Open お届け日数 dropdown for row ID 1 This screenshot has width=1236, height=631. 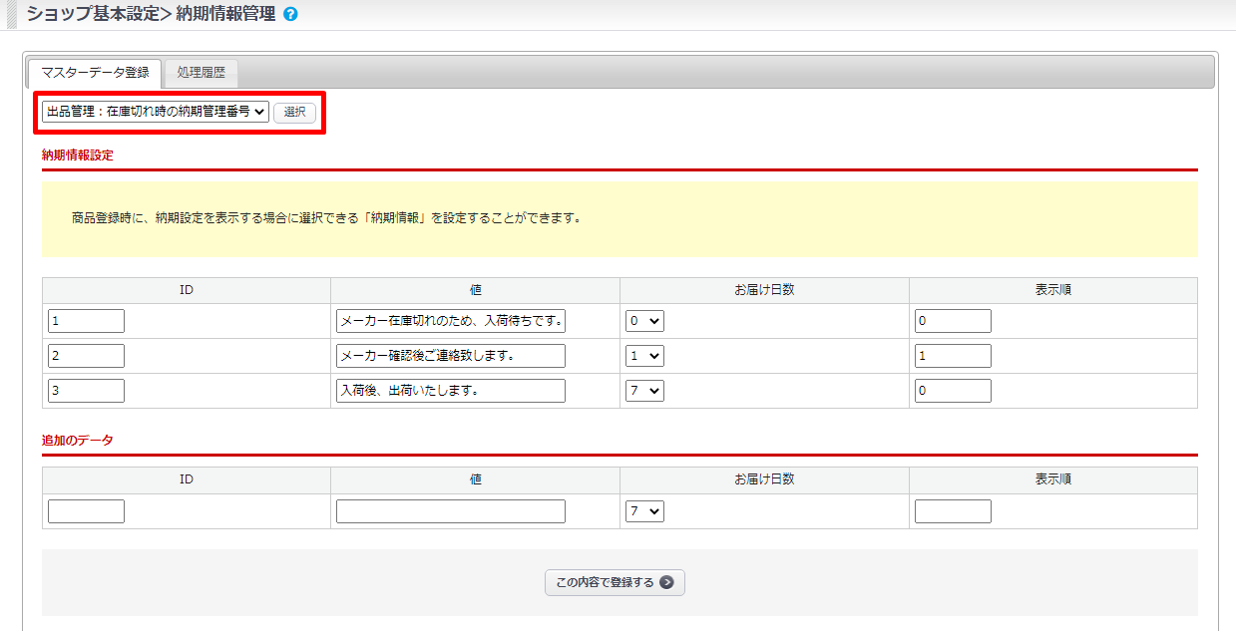[x=644, y=321]
